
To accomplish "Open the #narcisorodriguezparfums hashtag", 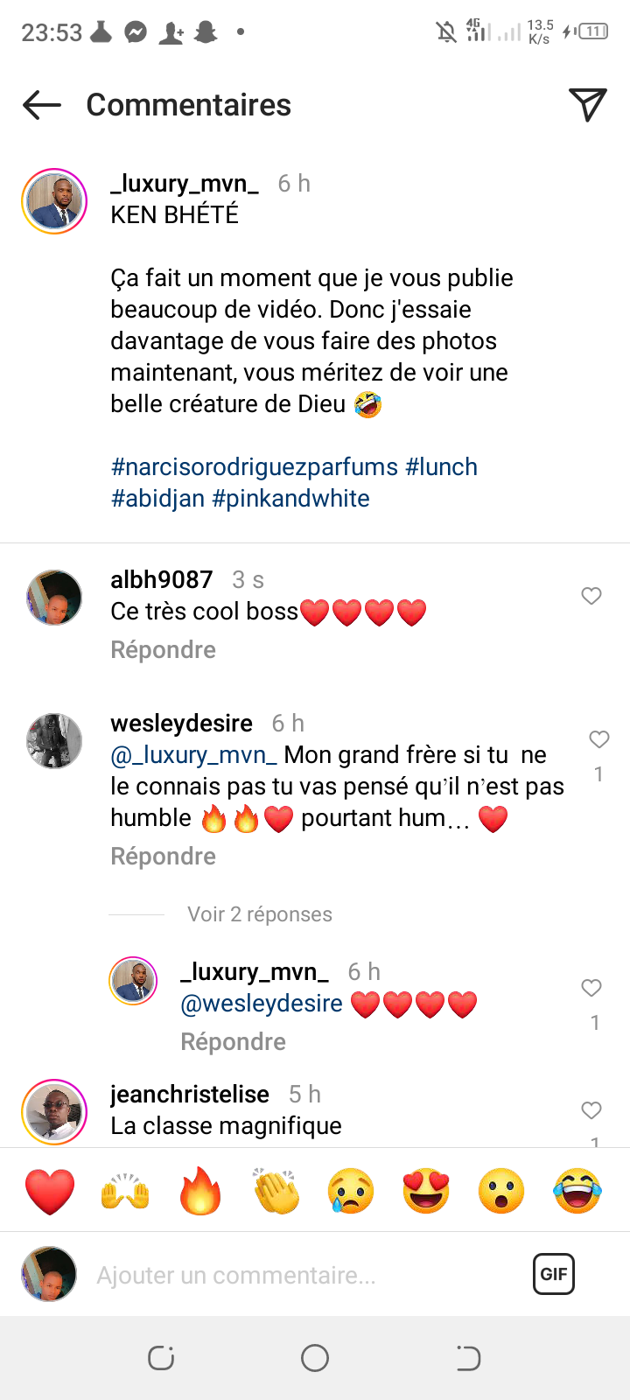I will coord(255,467).
